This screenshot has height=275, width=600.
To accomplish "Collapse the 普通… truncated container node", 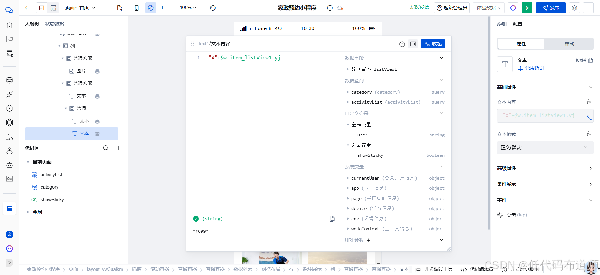I will click(x=66, y=109).
